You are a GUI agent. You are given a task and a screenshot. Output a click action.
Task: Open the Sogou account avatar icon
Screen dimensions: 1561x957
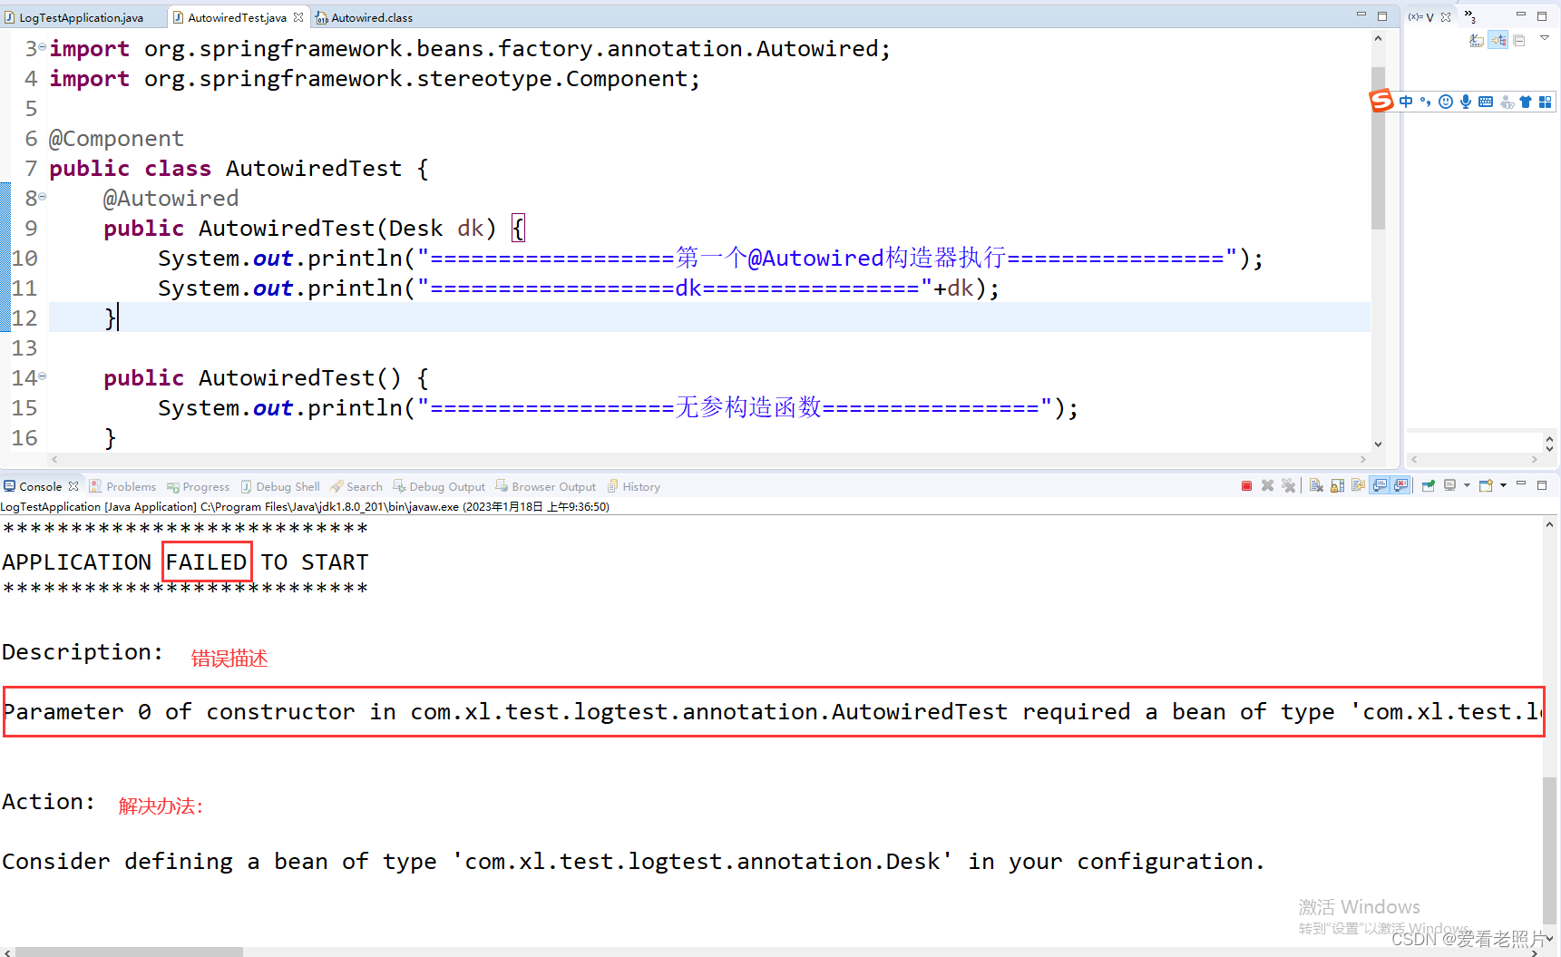tap(1507, 102)
